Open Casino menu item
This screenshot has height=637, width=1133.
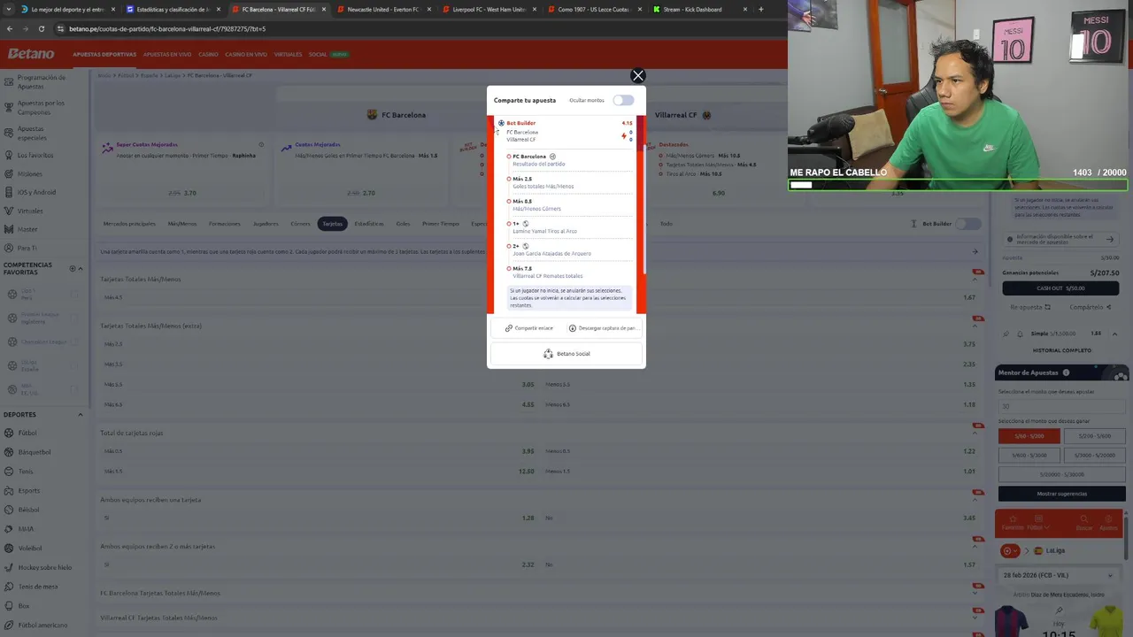(208, 54)
